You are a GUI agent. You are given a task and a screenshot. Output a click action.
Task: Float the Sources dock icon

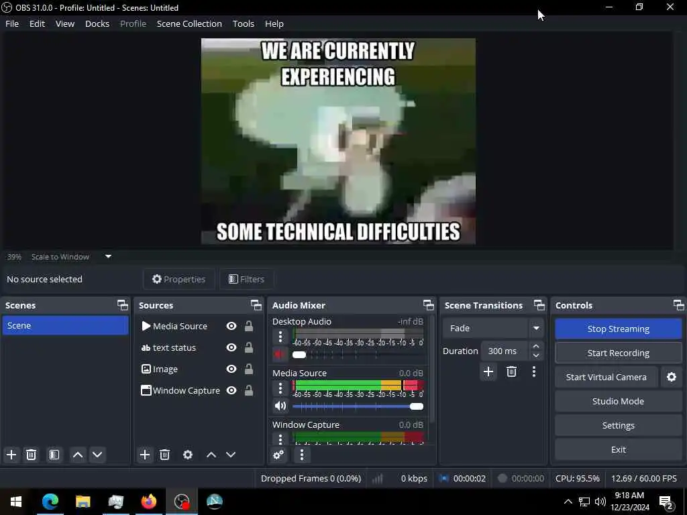coord(256,305)
